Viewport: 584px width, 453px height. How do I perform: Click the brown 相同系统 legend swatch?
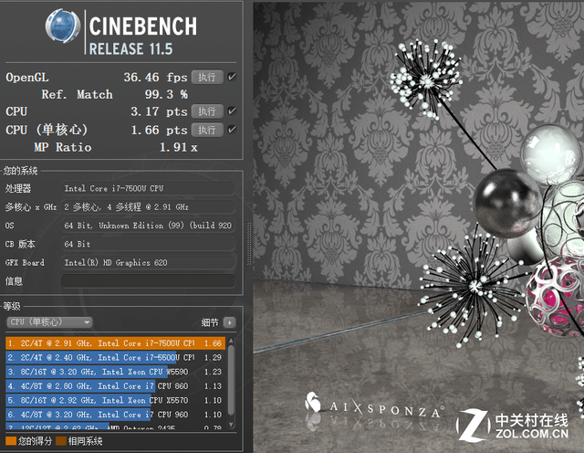61,441
